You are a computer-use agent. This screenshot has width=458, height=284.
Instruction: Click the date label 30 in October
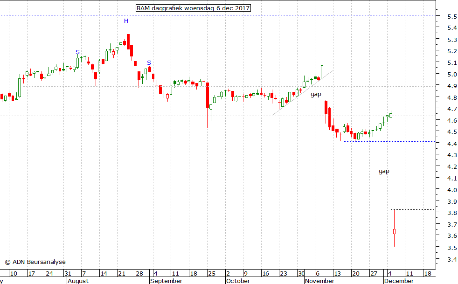pos(301,274)
